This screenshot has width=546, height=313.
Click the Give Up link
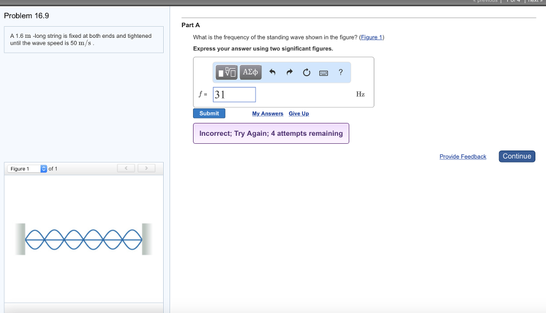pyautogui.click(x=299, y=113)
